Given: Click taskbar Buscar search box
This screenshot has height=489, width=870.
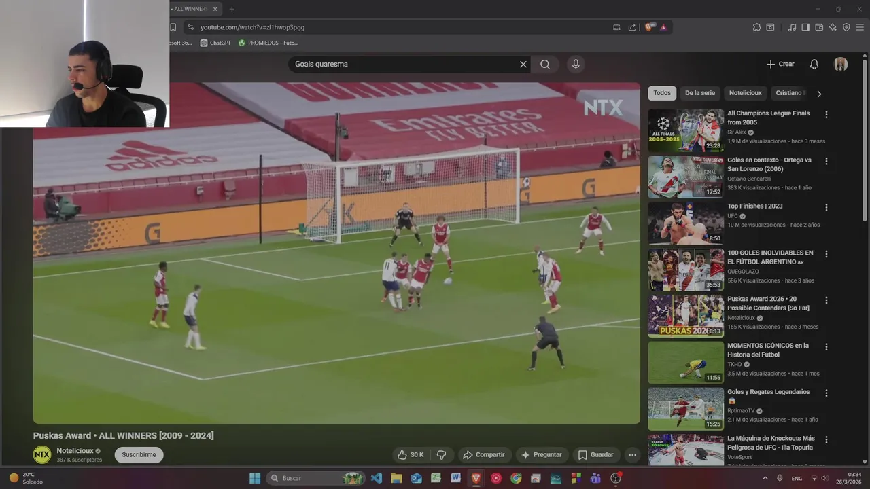Looking at the screenshot, I should click(x=316, y=478).
